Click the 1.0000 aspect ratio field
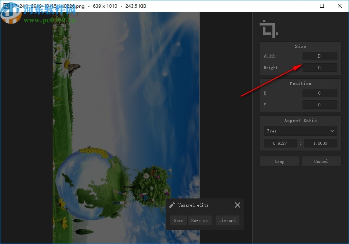The image size is (349, 244). pyautogui.click(x=320, y=143)
